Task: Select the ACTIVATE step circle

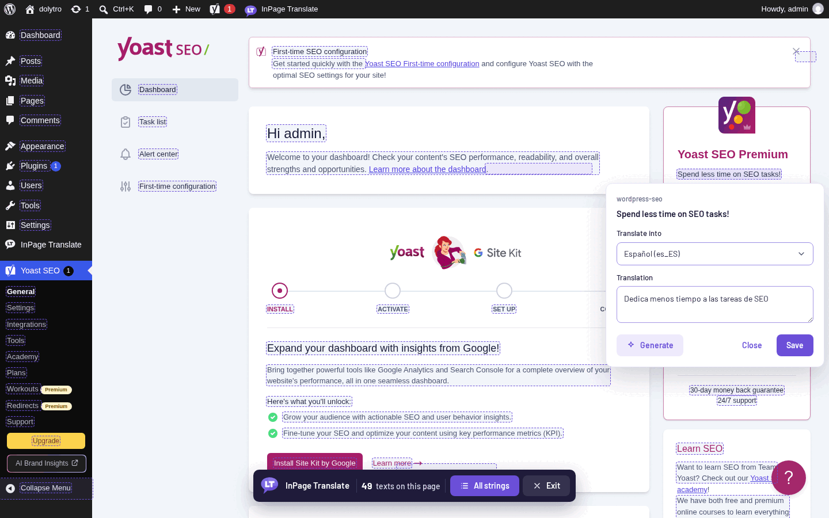Action: (393, 291)
